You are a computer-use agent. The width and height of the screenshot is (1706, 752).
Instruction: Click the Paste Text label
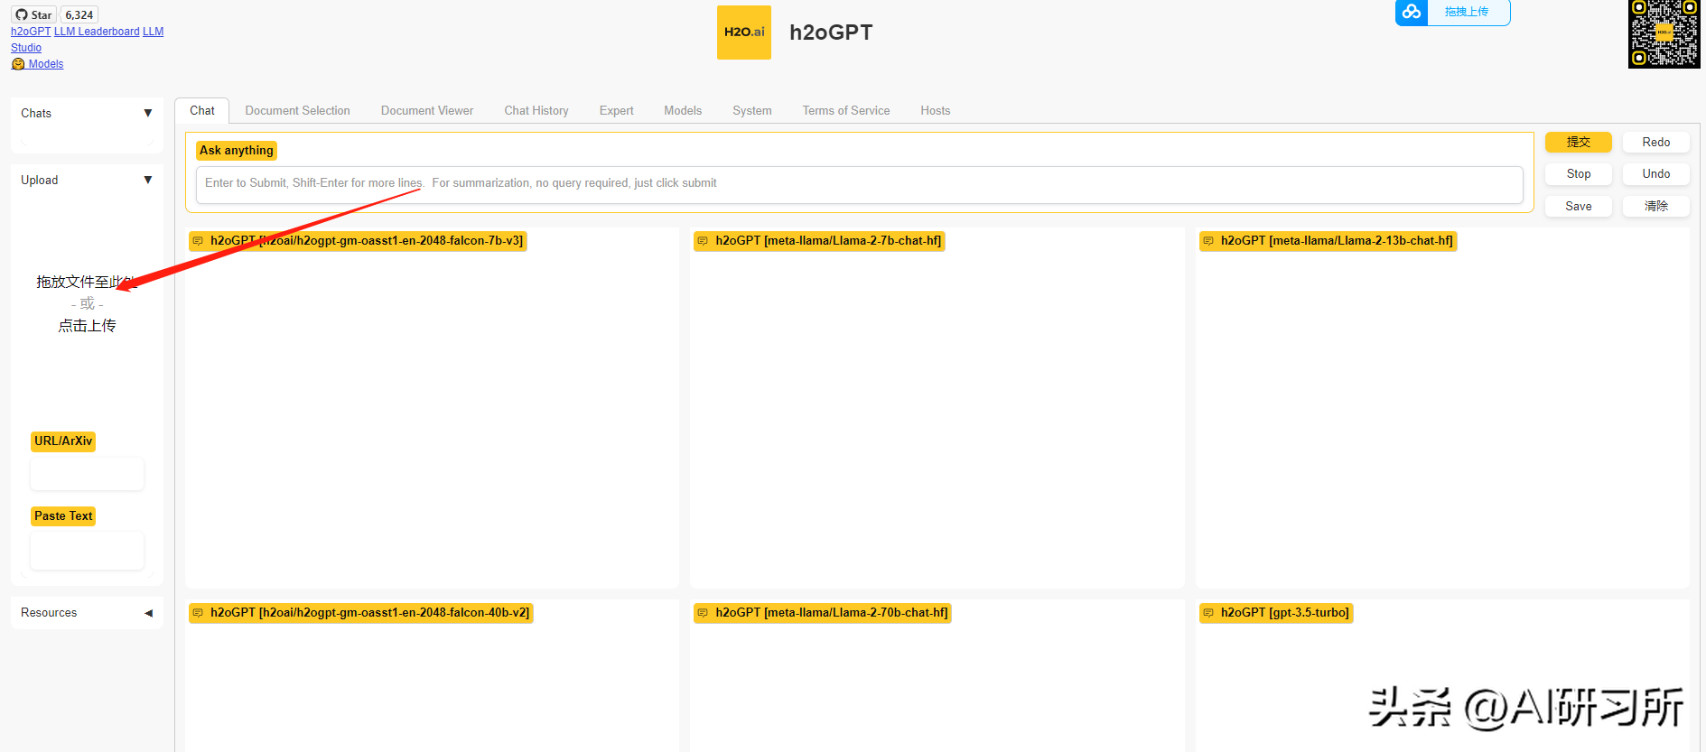[63, 516]
